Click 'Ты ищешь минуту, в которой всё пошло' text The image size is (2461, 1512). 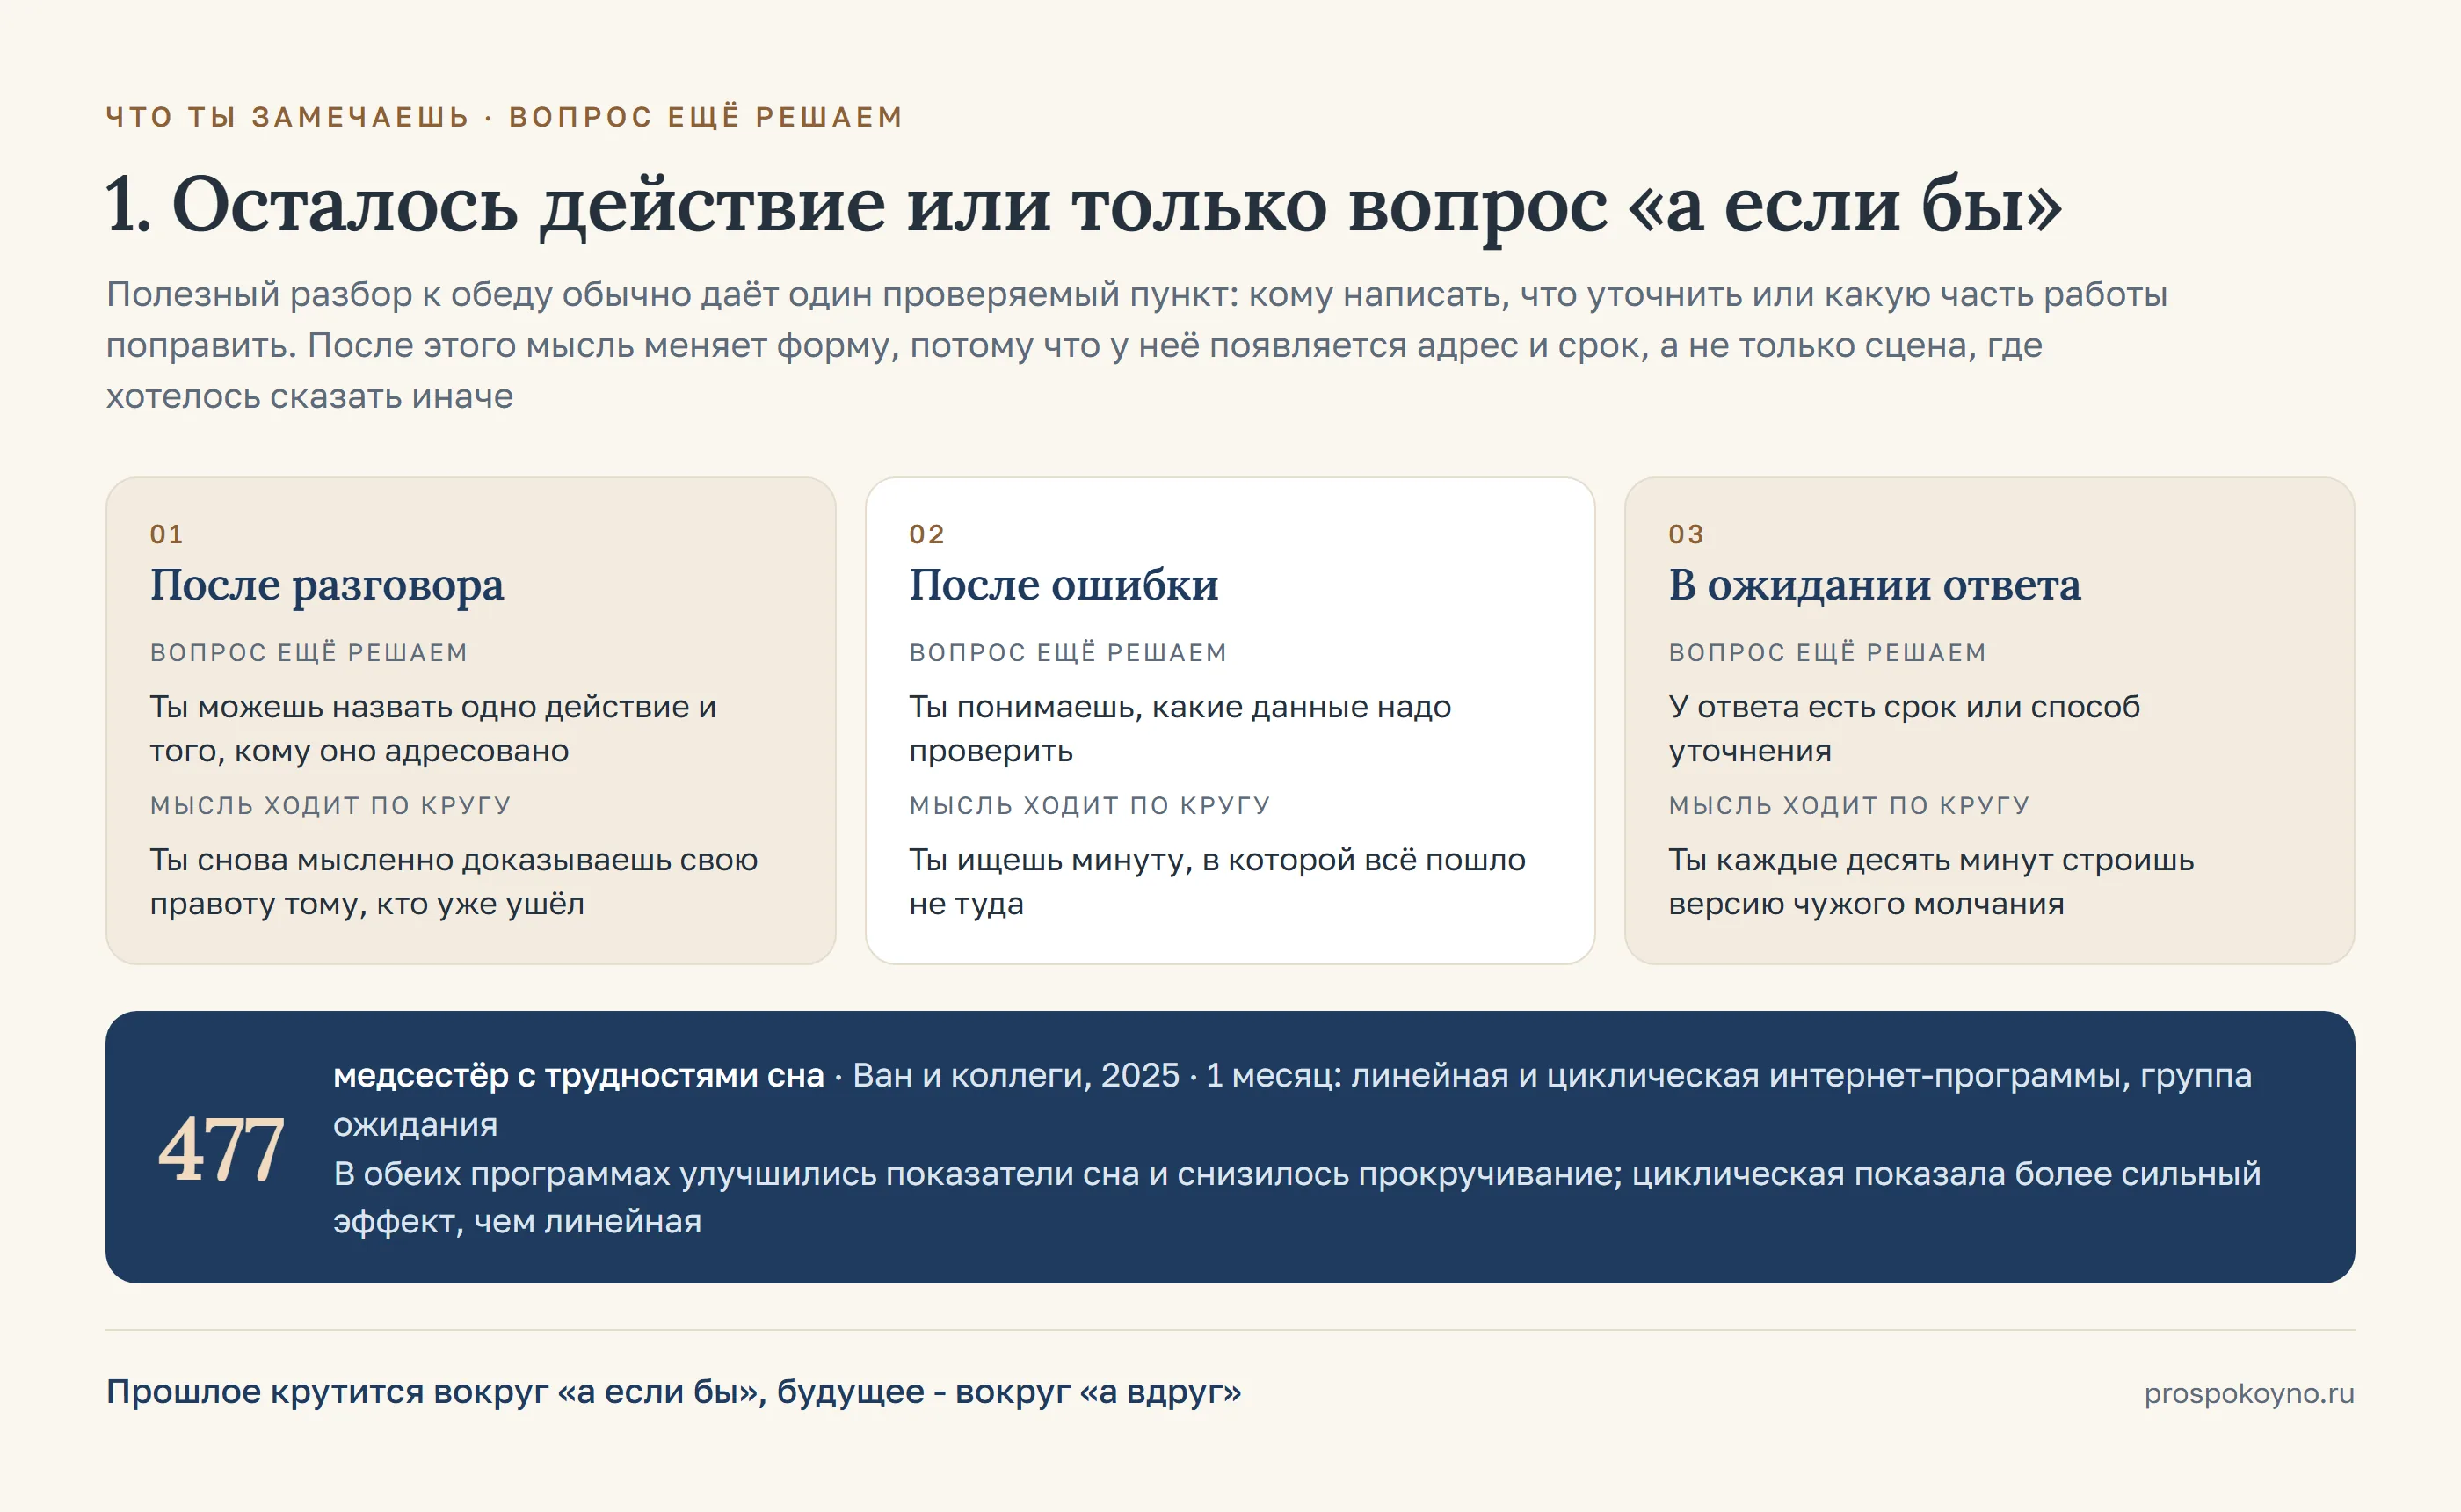coord(1216,881)
